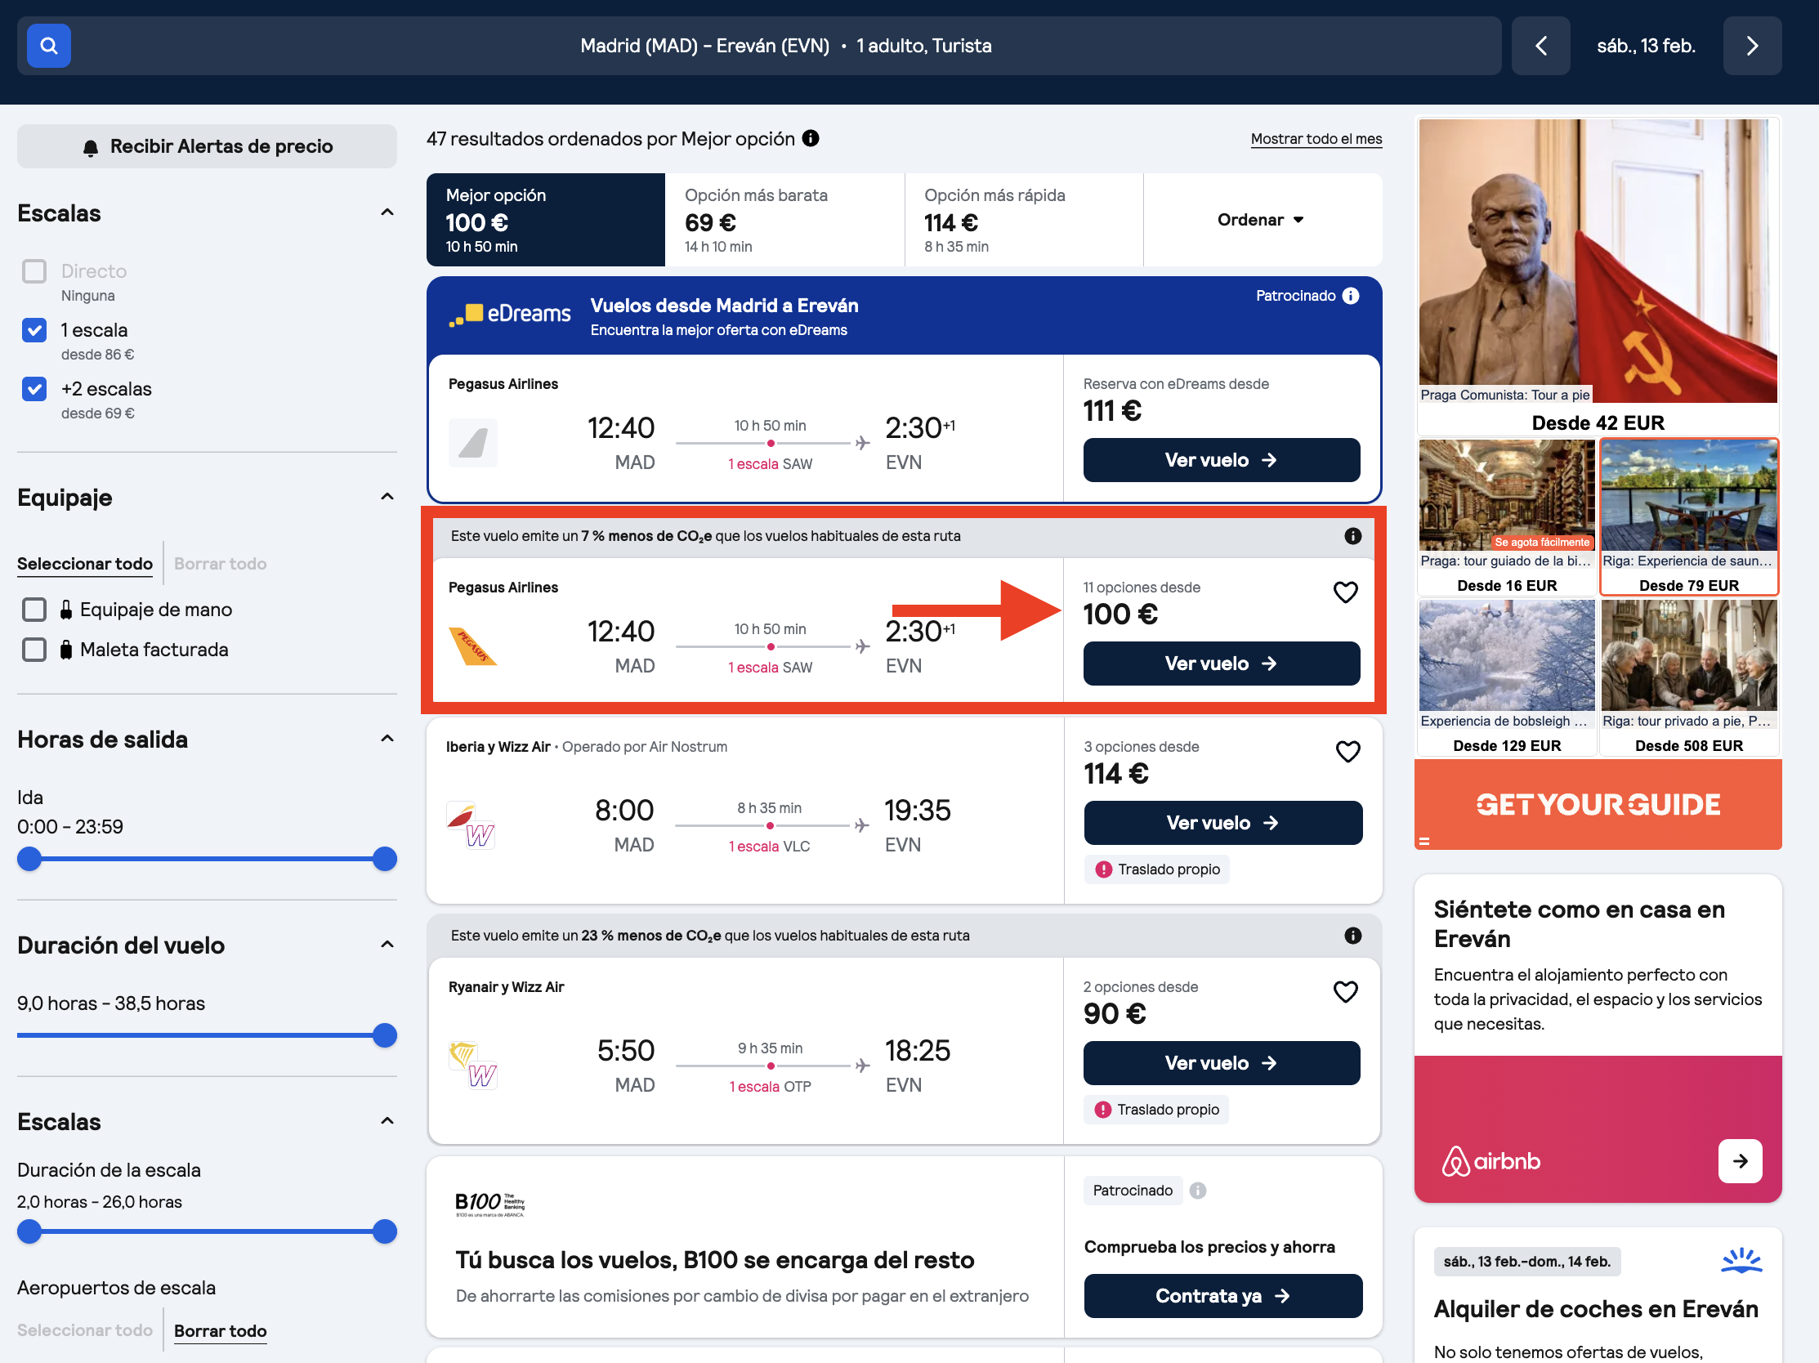Collapse the Equipaje filter section
Image resolution: width=1819 pixels, height=1363 pixels.
point(387,498)
